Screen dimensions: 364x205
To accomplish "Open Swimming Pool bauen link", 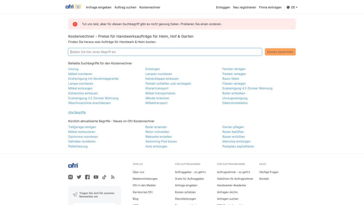I will 161,141.
